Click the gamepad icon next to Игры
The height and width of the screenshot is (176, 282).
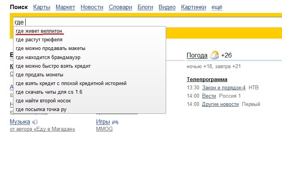(x=115, y=122)
